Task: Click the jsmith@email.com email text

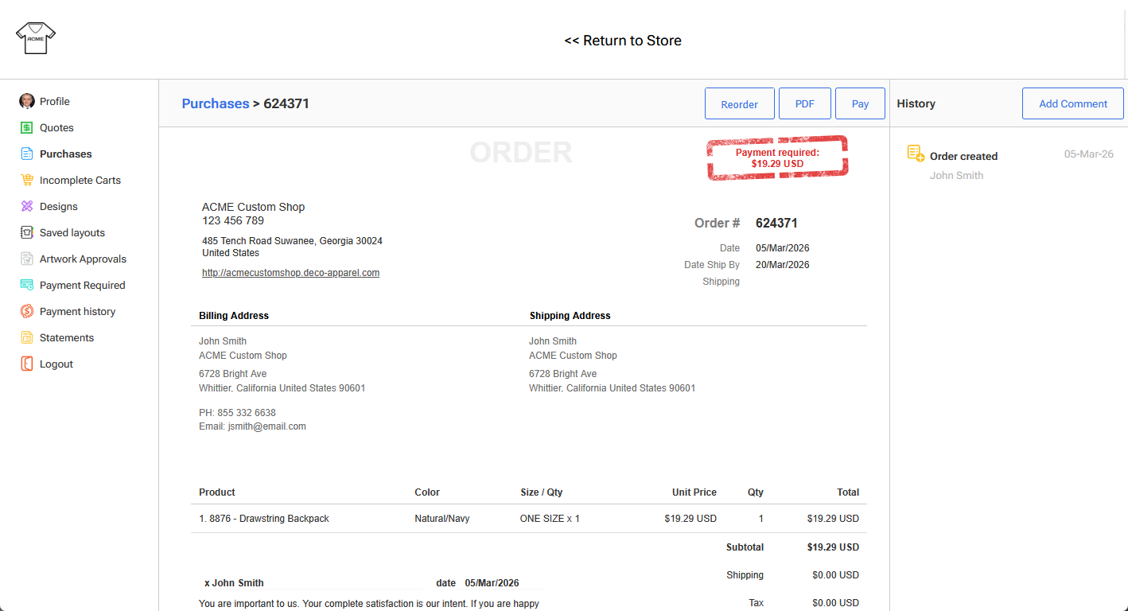Action: 266,426
